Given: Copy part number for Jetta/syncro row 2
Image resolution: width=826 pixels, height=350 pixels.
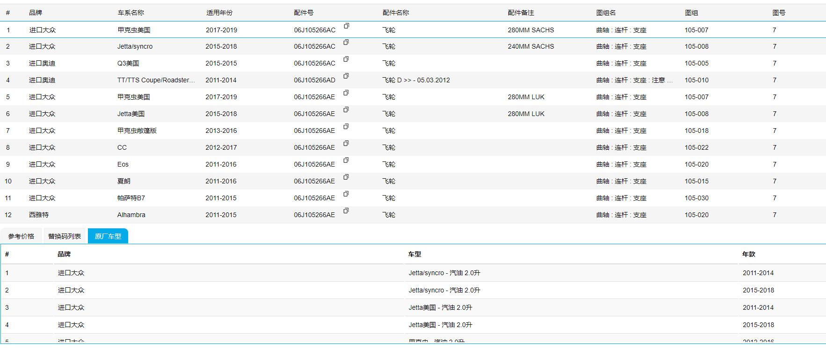Looking at the screenshot, I should [346, 43].
